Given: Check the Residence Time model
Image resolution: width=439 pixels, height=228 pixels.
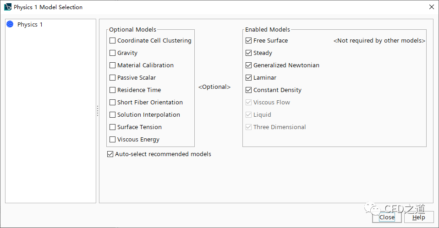Looking at the screenshot, I should click(x=113, y=90).
